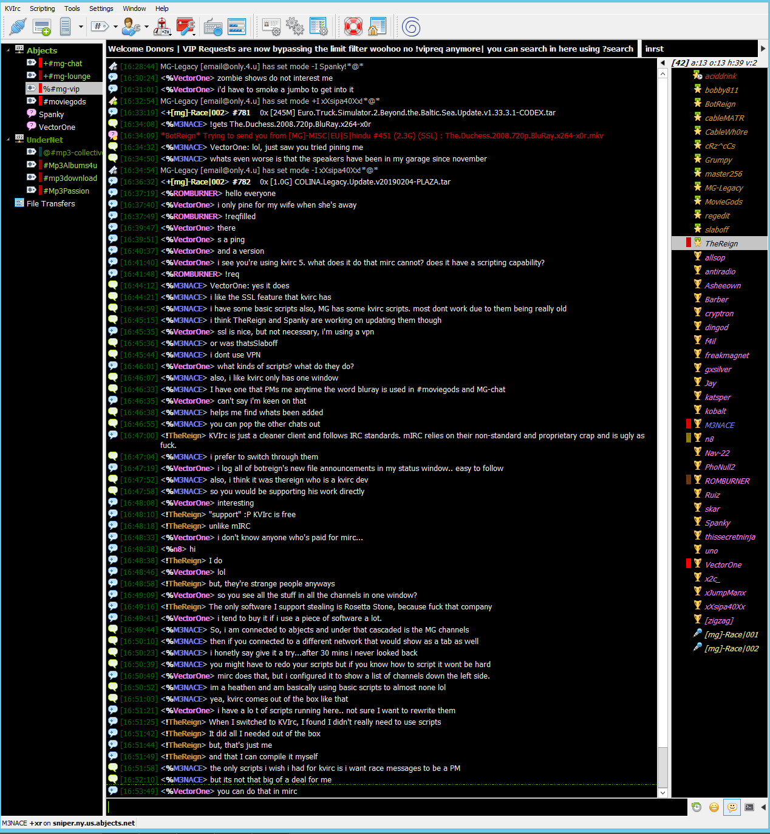Open a new IRC context
The width and height of the screenshot is (770, 834).
tap(42, 27)
